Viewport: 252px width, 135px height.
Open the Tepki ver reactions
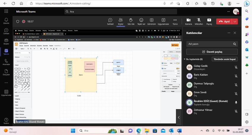(x=141, y=22)
